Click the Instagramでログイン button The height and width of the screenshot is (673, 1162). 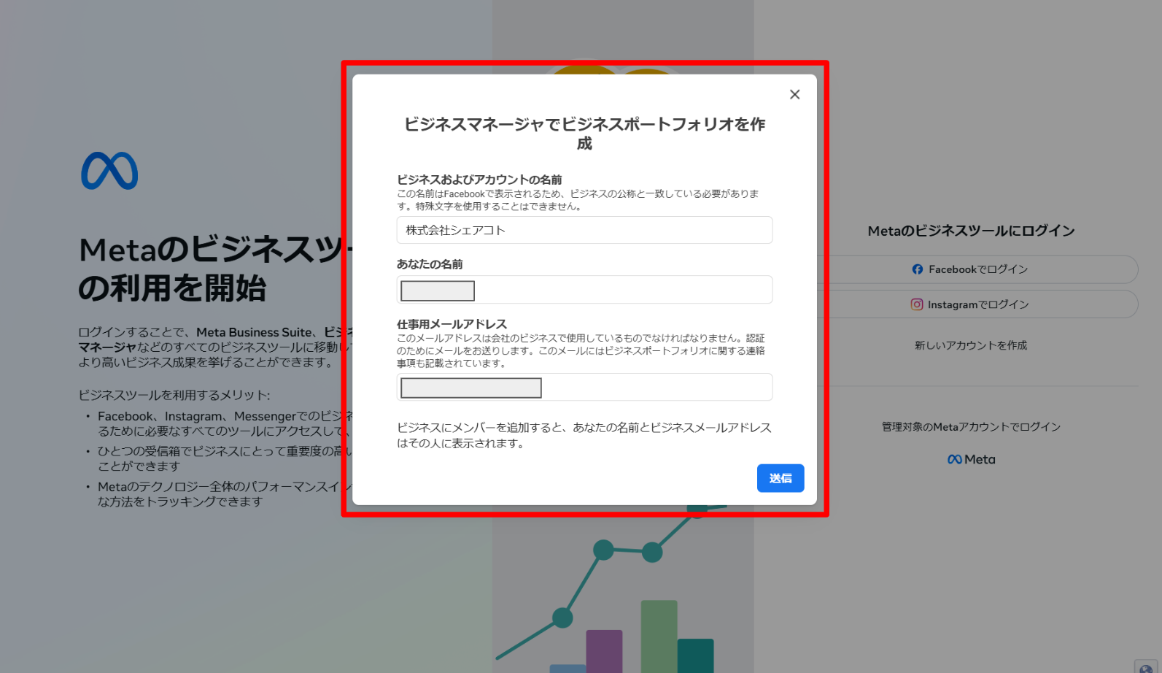pos(970,304)
